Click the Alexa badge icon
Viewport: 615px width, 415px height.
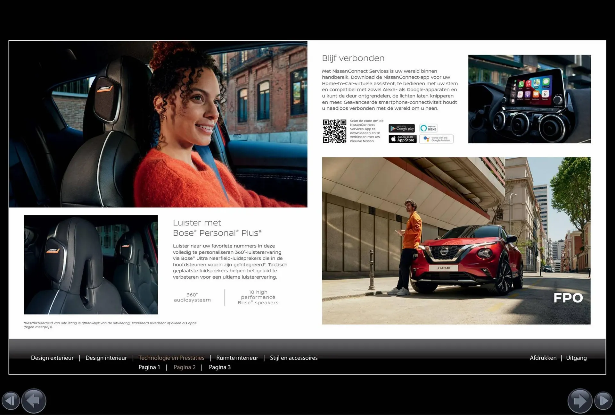428,128
